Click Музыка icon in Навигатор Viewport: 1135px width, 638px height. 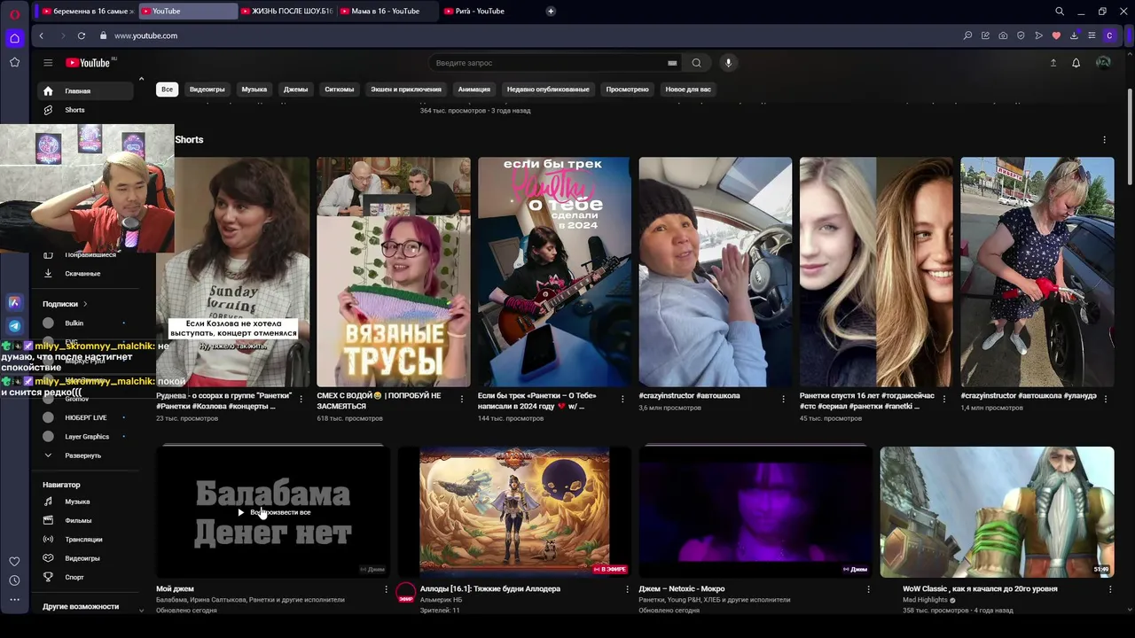(x=48, y=502)
